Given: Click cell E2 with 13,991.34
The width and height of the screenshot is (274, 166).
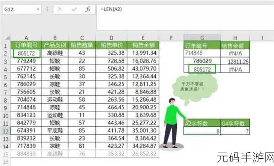Looking at the screenshot, I should 143,53.
